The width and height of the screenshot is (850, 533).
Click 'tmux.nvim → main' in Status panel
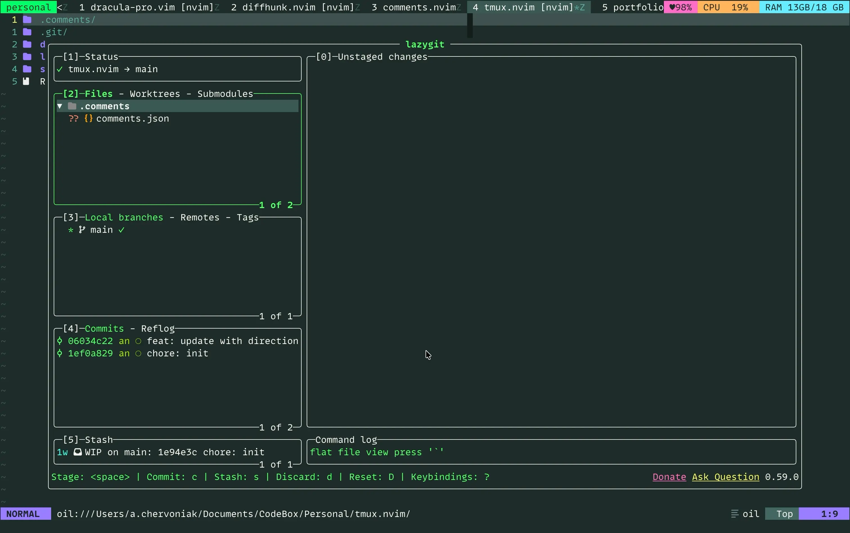pyautogui.click(x=113, y=69)
